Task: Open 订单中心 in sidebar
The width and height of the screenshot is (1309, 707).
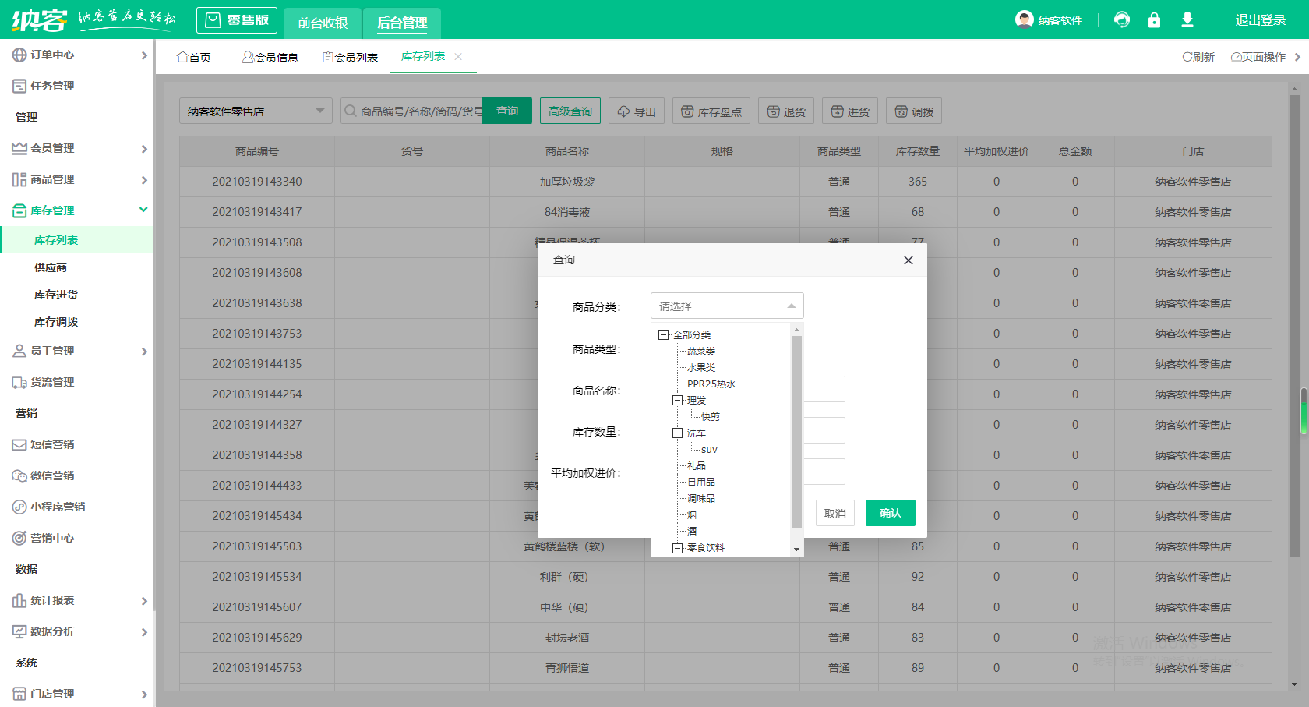Action: (52, 55)
